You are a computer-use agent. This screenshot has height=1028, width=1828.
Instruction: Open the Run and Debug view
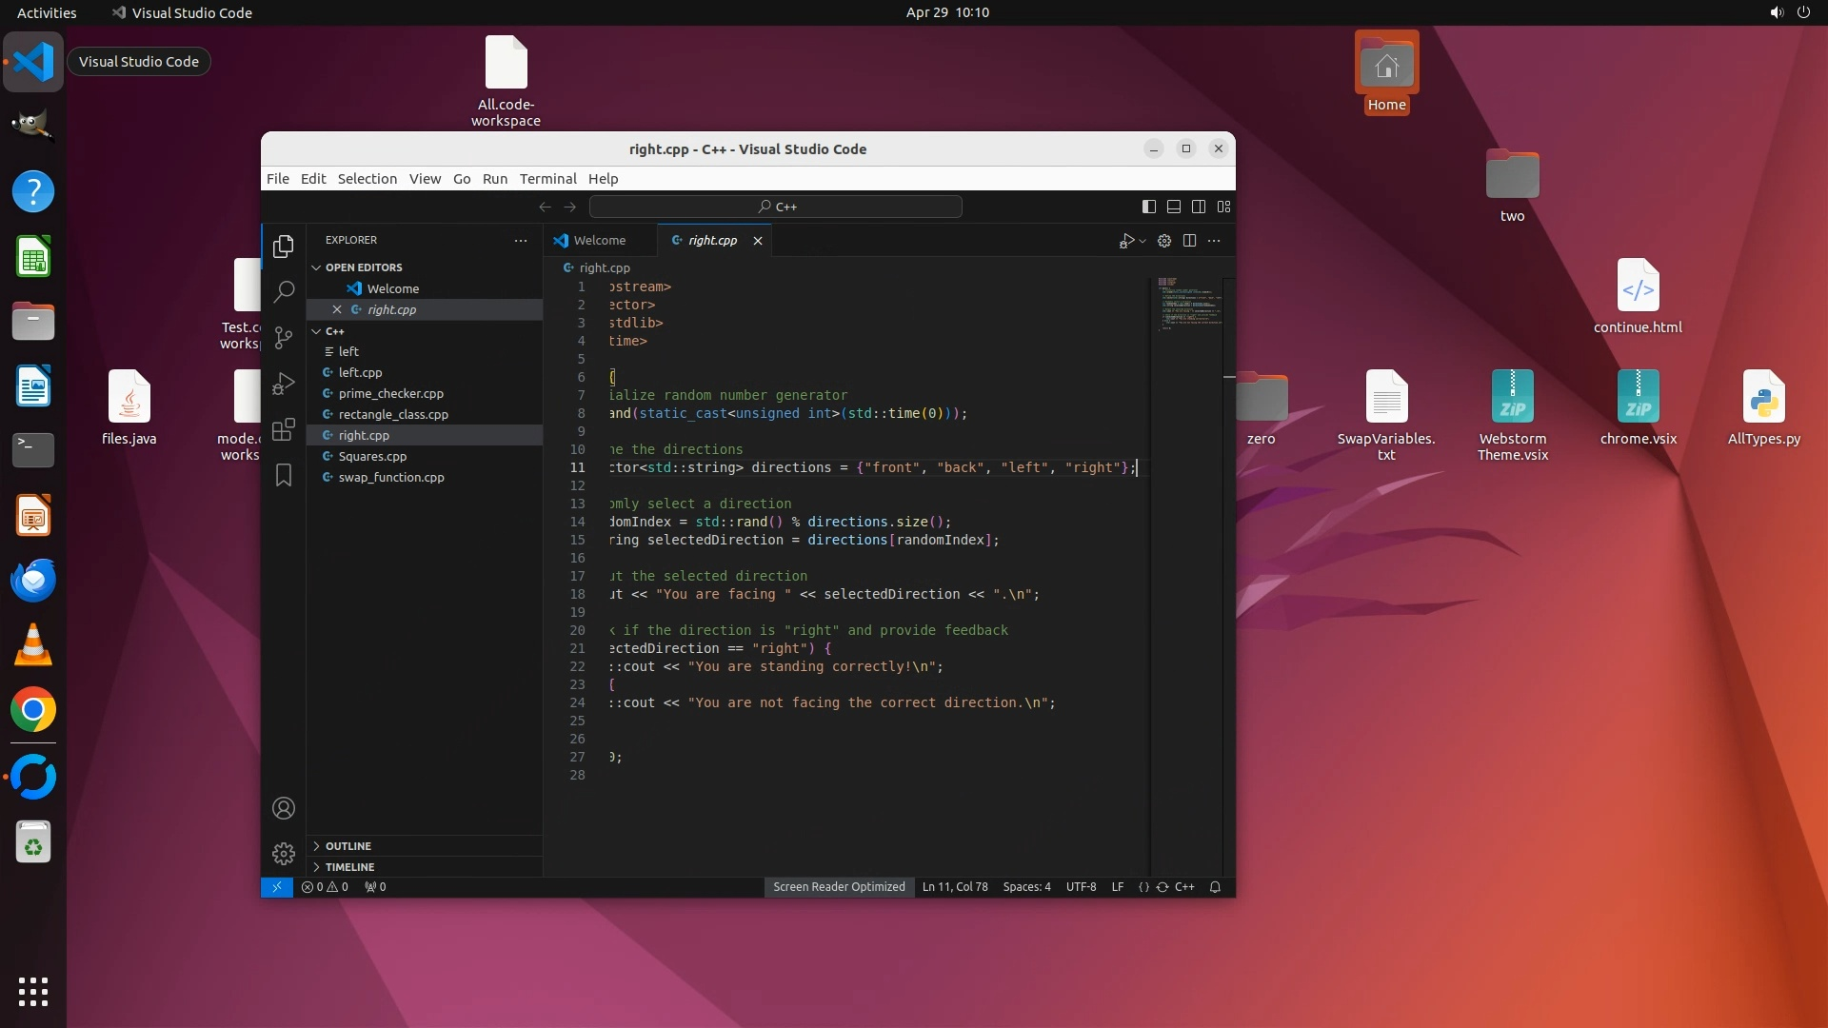(x=283, y=384)
